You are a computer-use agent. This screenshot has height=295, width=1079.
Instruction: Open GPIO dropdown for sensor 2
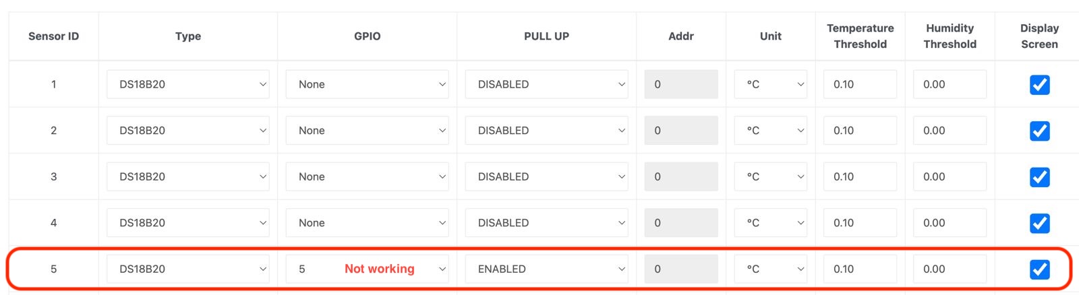tap(367, 131)
